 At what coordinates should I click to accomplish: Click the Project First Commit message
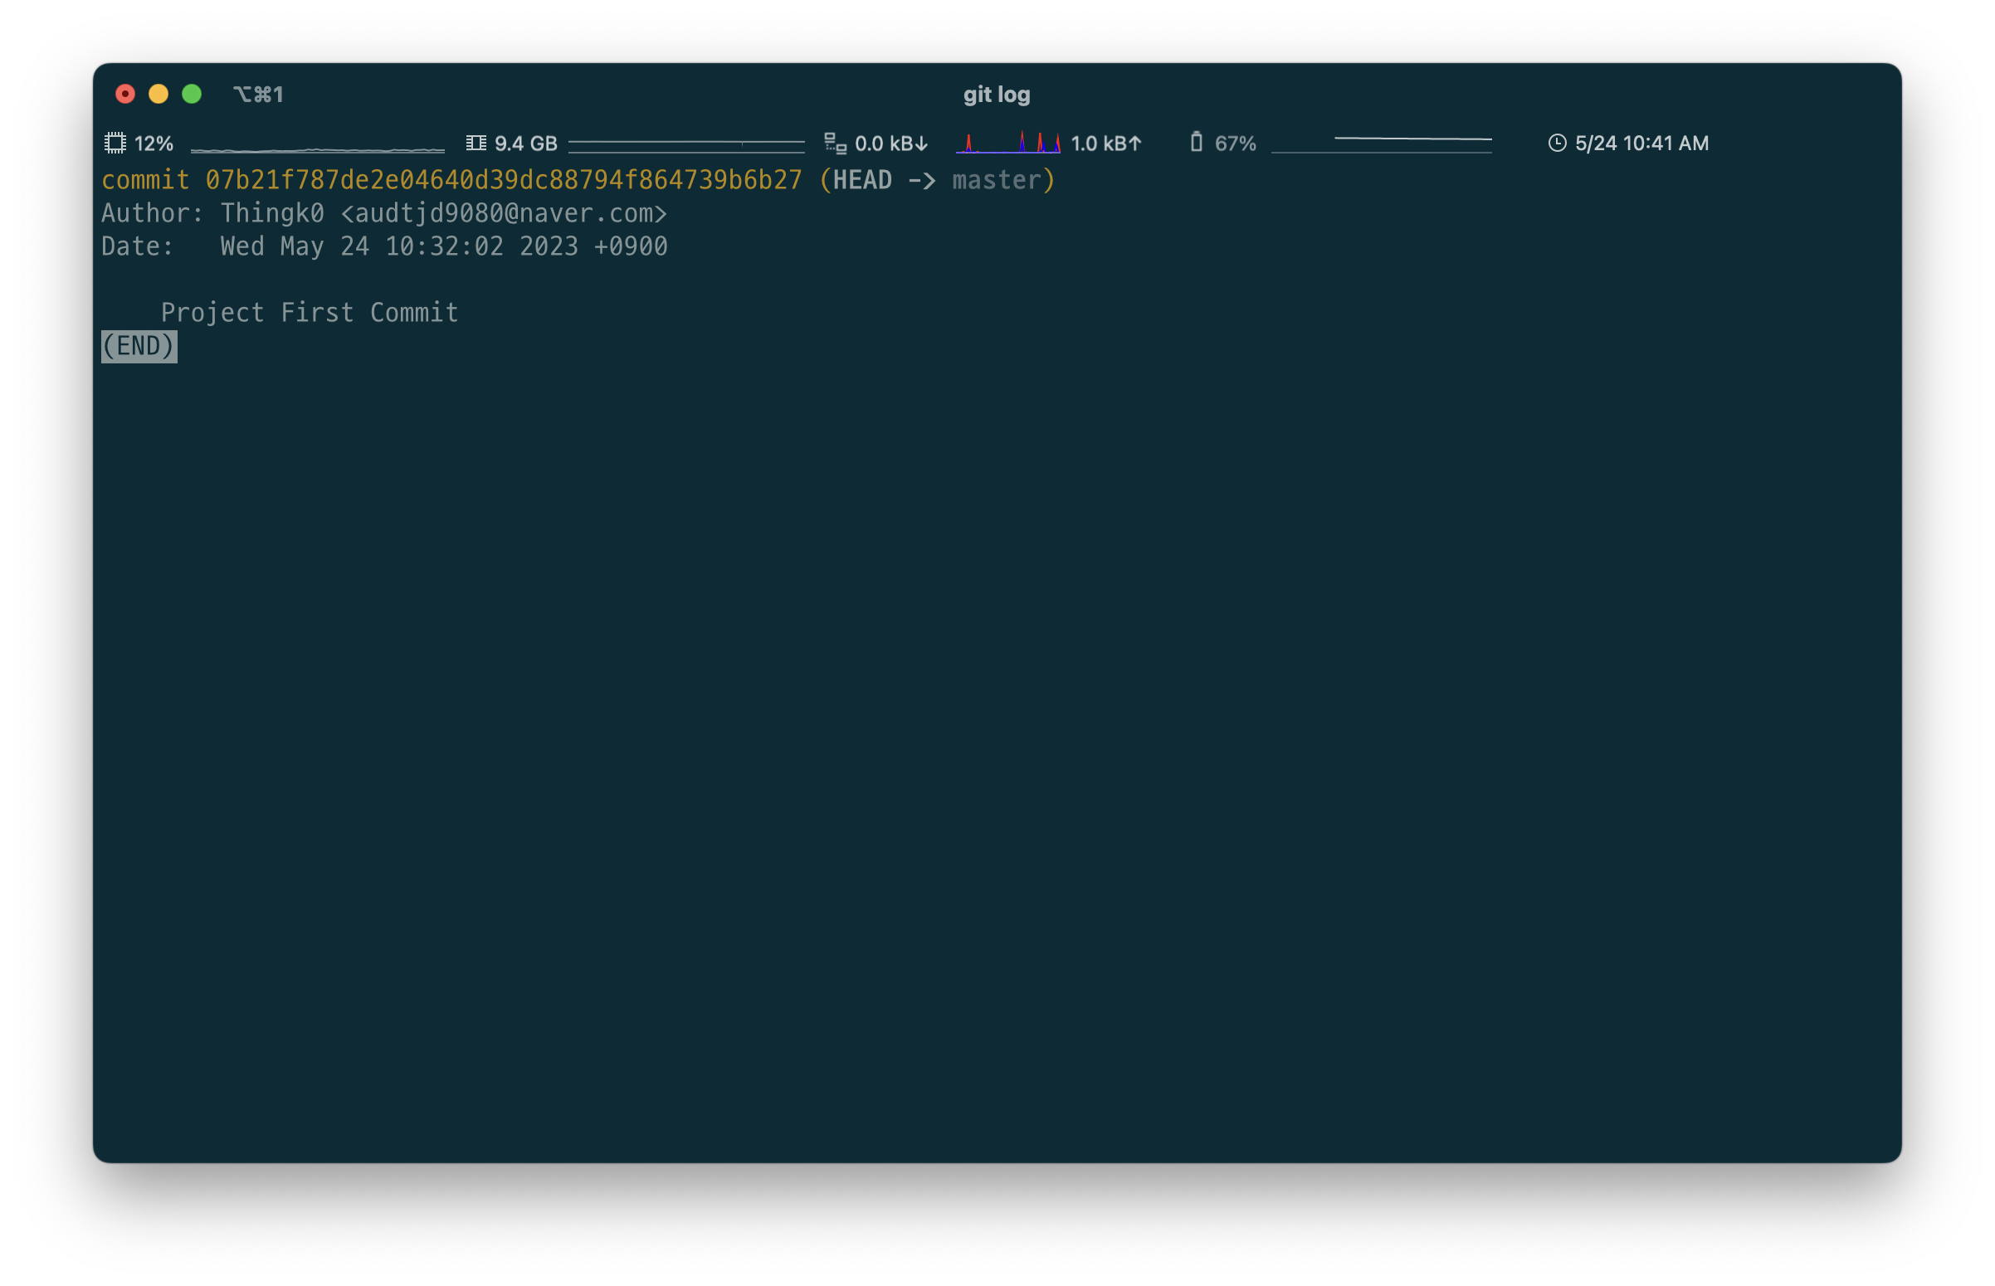(x=309, y=313)
